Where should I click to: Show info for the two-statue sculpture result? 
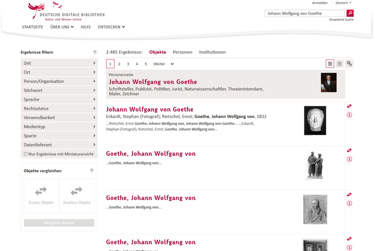[349, 159]
